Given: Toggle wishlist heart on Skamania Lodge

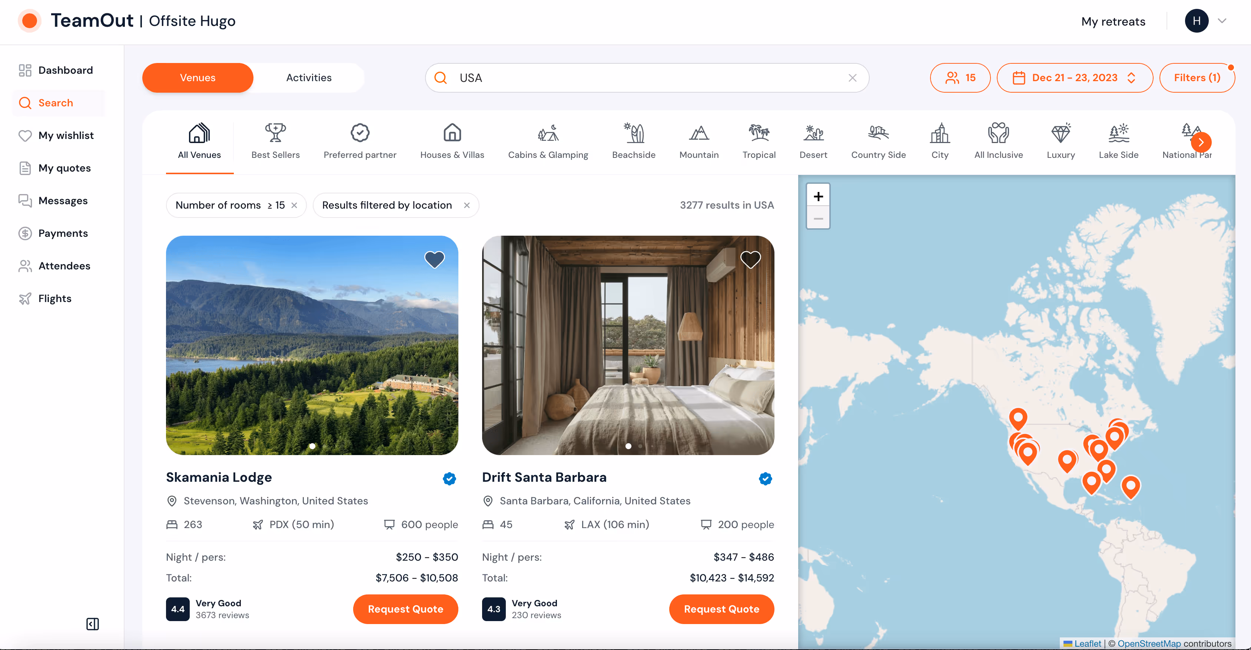Looking at the screenshot, I should 434,259.
